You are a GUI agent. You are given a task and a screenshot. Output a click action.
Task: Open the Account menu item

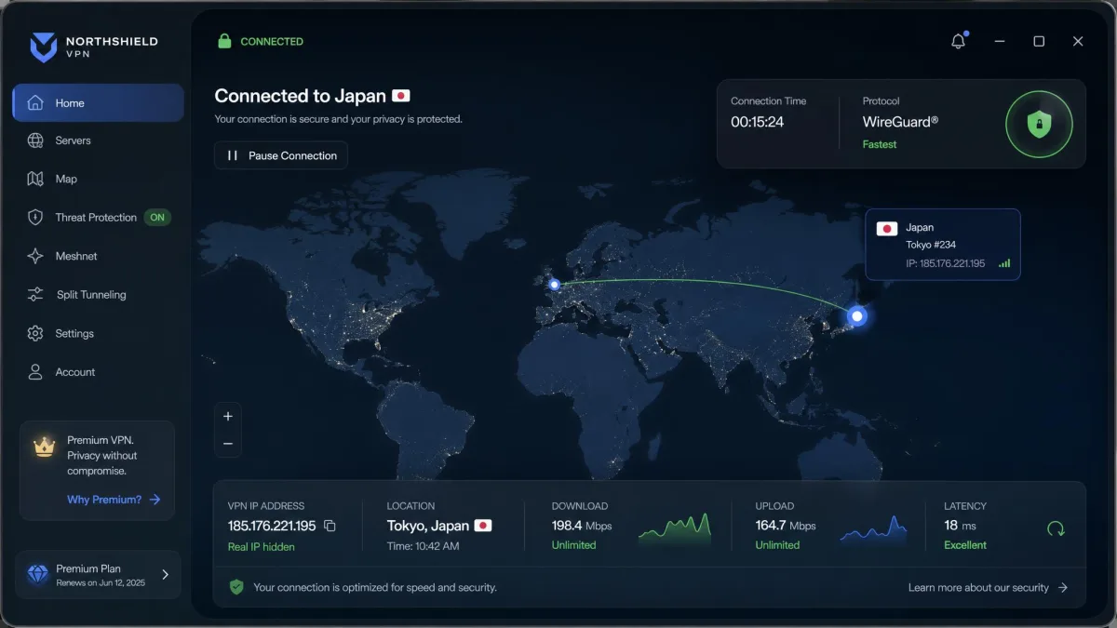coord(98,372)
